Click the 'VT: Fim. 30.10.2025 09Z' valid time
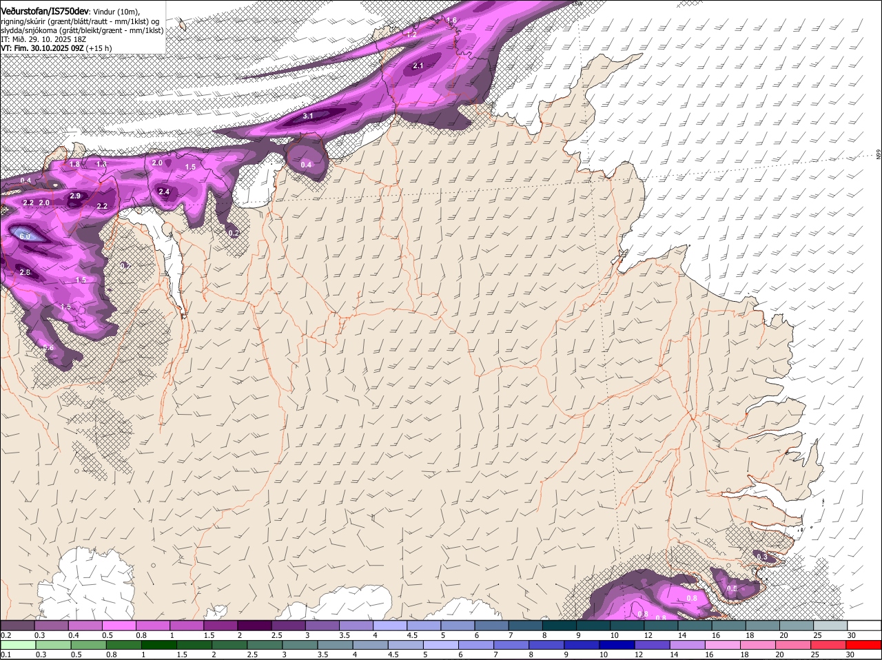The image size is (882, 660). click(x=42, y=48)
